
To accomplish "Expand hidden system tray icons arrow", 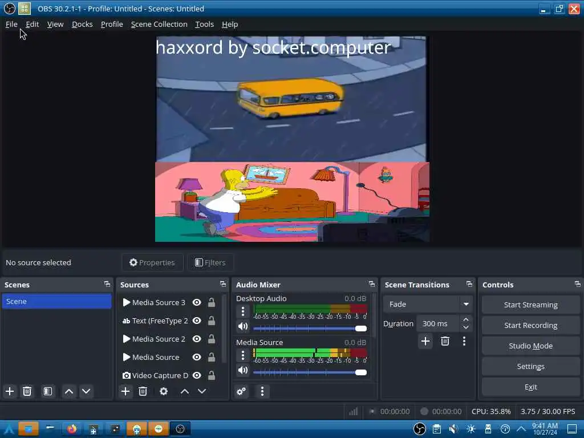I will click(x=521, y=429).
